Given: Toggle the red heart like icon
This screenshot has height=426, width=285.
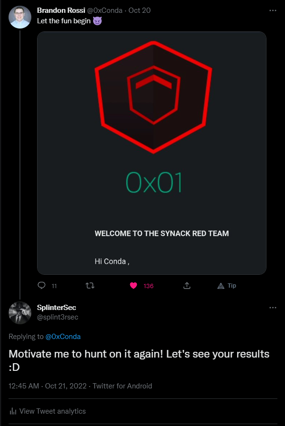Looking at the screenshot, I should coord(133,286).
